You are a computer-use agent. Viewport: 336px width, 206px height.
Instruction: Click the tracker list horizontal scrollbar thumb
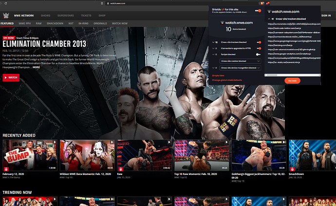(x=272, y=75)
